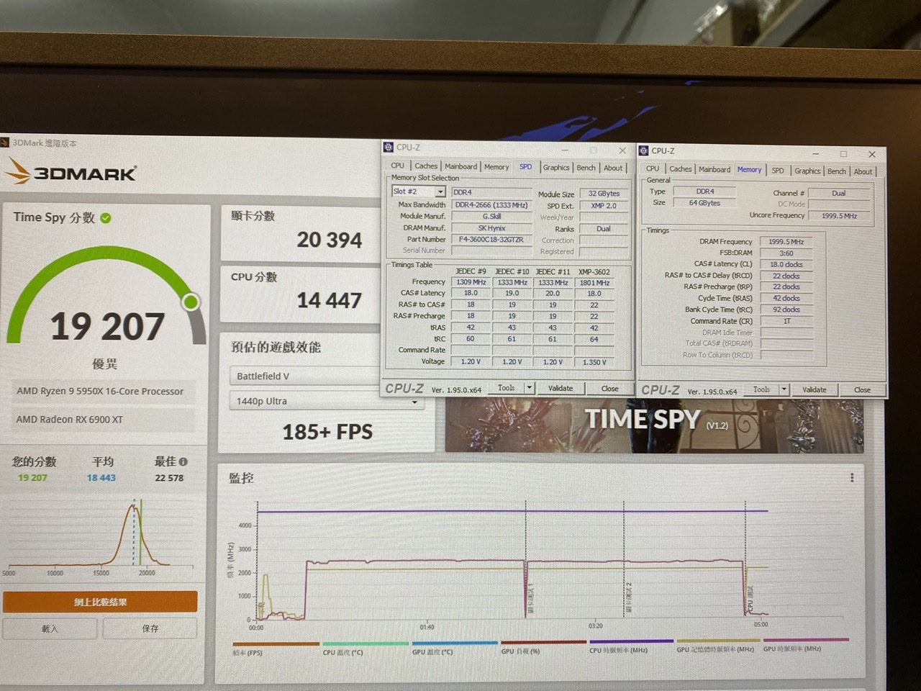Screen dimensions: 921x691
Task: Click the FSB:DRAM 3:60 ratio field
Action: (x=786, y=253)
